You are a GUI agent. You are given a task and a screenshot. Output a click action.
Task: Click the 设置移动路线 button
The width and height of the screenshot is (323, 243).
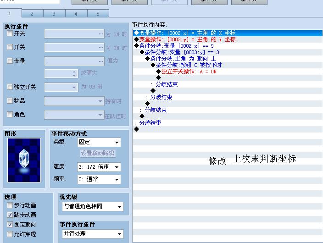pos(98,153)
